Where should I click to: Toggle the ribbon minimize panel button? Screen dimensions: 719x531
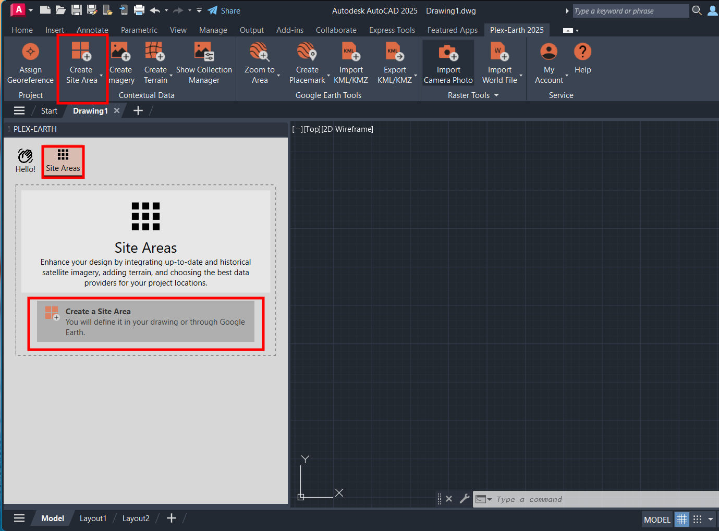tap(568, 31)
